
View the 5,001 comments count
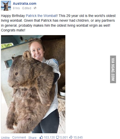point(64,138)
